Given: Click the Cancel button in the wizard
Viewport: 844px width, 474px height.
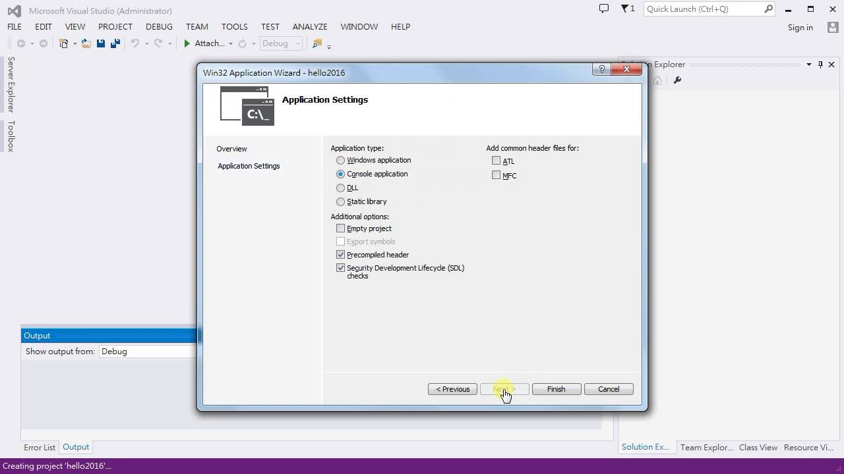Looking at the screenshot, I should [x=609, y=389].
